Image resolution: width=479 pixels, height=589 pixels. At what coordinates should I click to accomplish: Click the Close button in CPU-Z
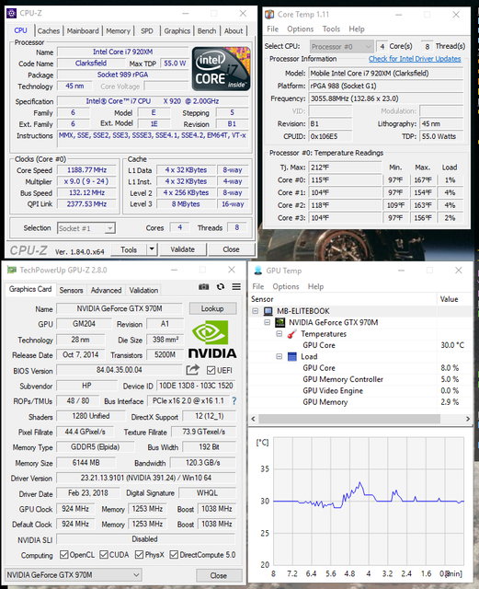click(231, 249)
